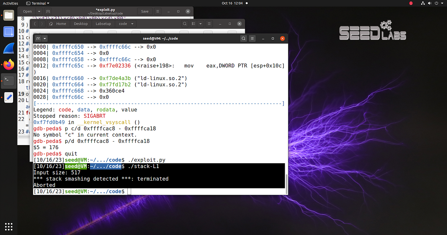
Task: Open the view options dropdown in Files
Action: point(200,24)
